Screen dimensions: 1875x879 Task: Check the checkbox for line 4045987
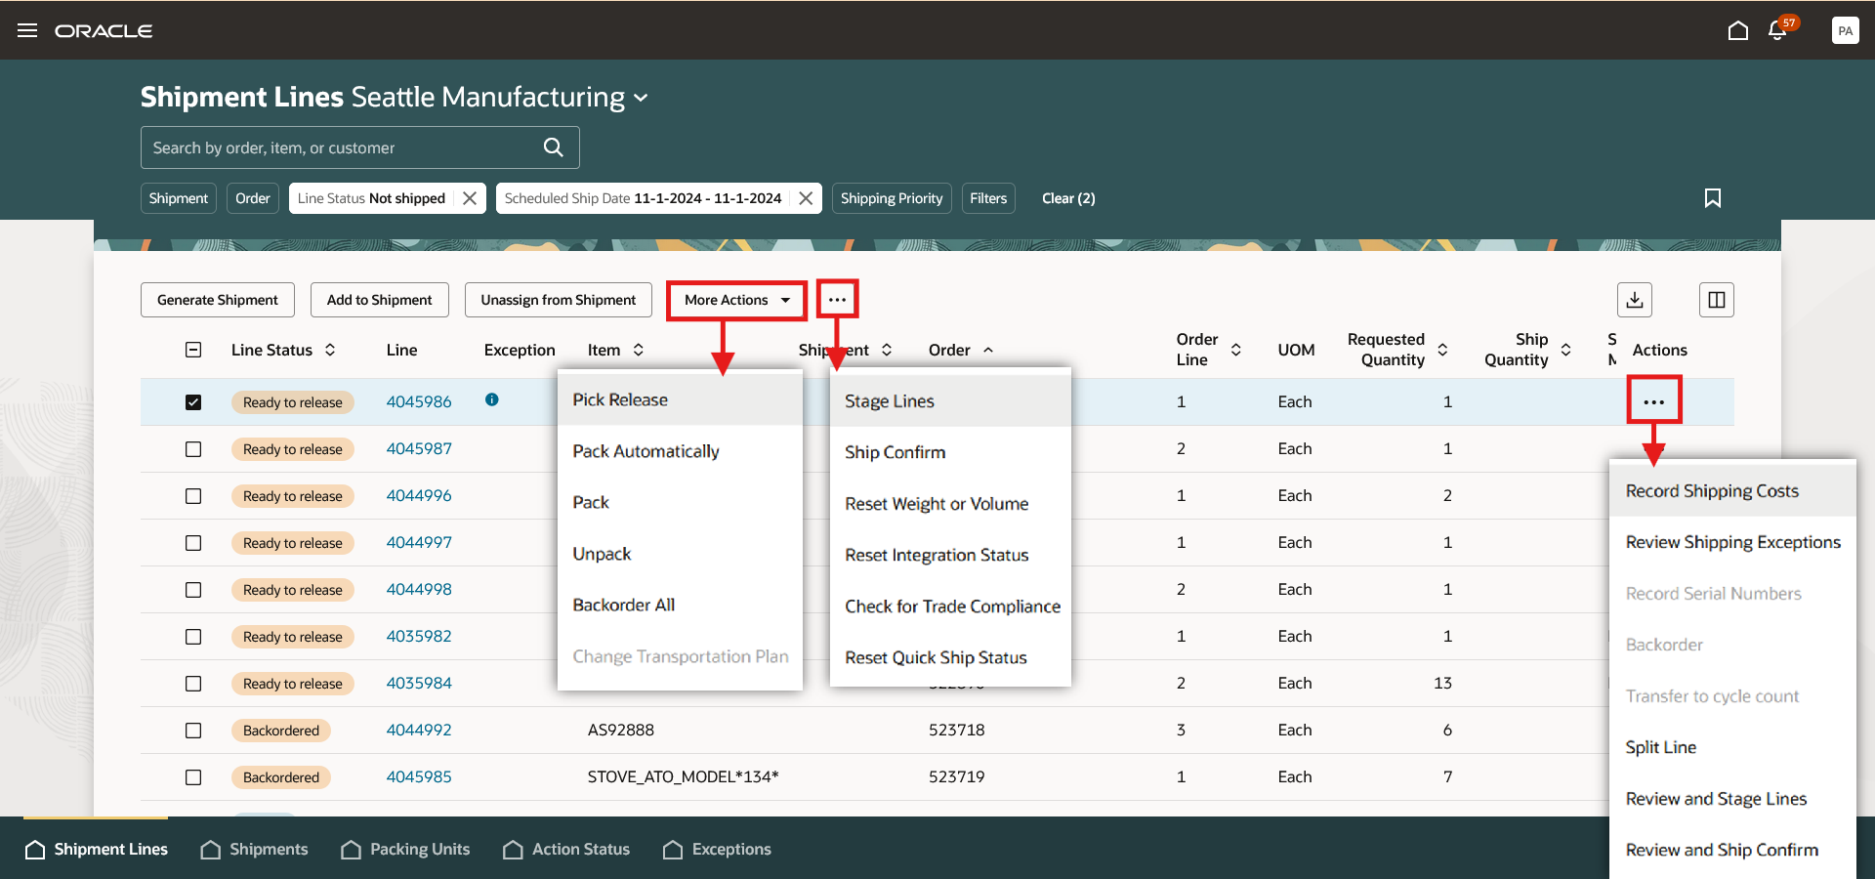point(193,449)
